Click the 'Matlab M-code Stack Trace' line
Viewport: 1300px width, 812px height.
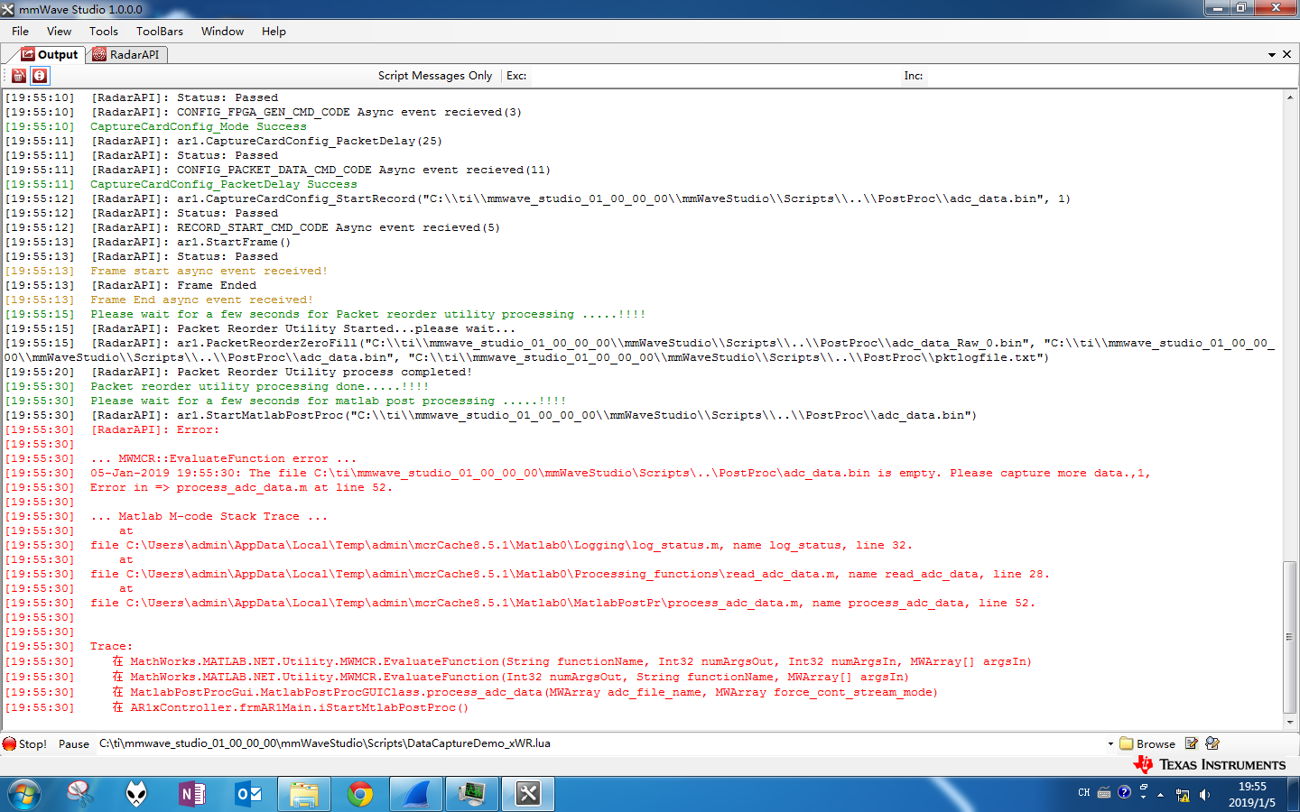pyautogui.click(x=209, y=516)
